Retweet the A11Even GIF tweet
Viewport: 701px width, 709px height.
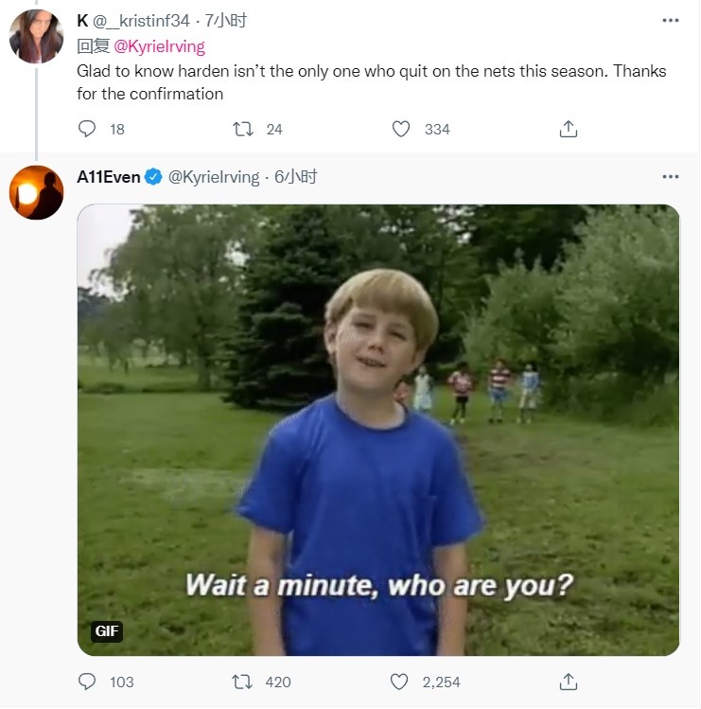243,682
